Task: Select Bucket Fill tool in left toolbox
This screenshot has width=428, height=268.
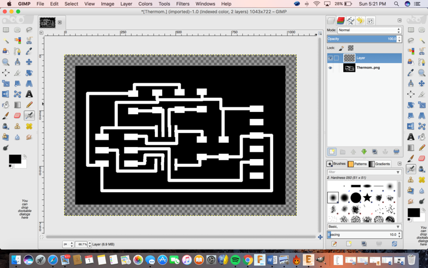Action: coord(6,105)
